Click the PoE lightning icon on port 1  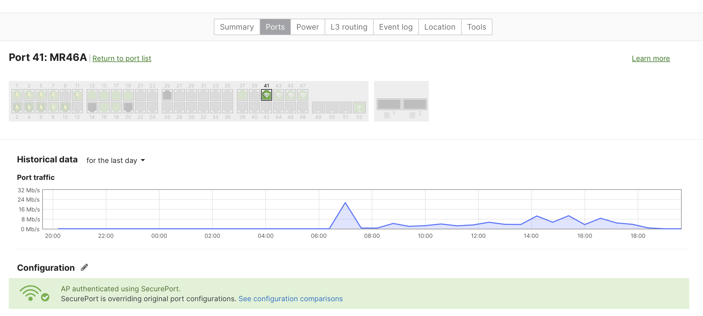click(17, 95)
